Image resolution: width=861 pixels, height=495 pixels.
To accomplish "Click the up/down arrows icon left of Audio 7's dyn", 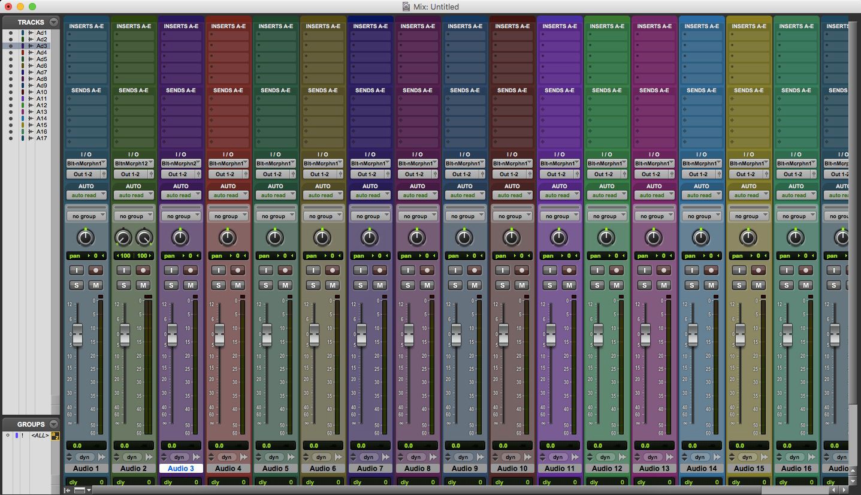I will [354, 457].
